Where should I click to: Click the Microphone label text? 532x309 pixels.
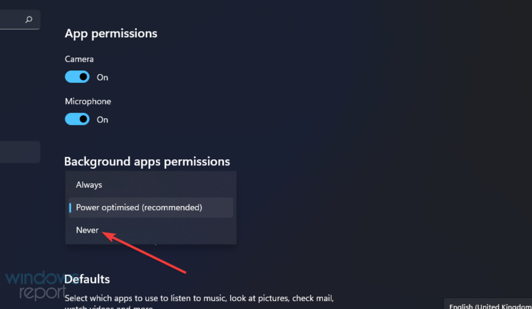point(88,101)
